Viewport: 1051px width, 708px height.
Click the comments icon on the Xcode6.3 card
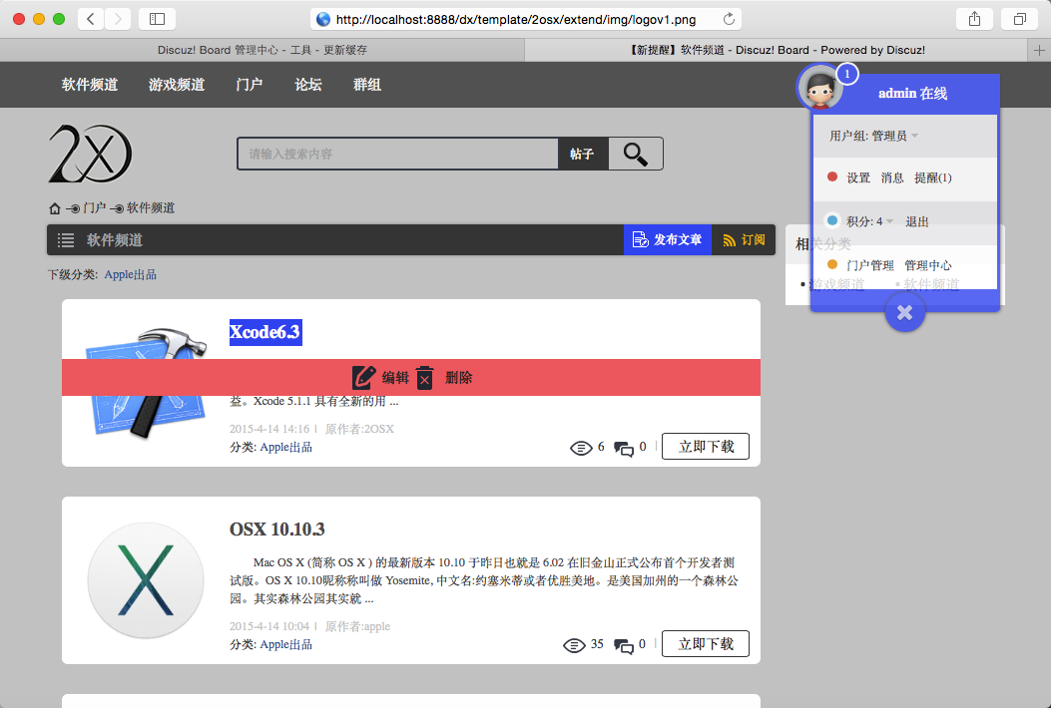tap(624, 448)
